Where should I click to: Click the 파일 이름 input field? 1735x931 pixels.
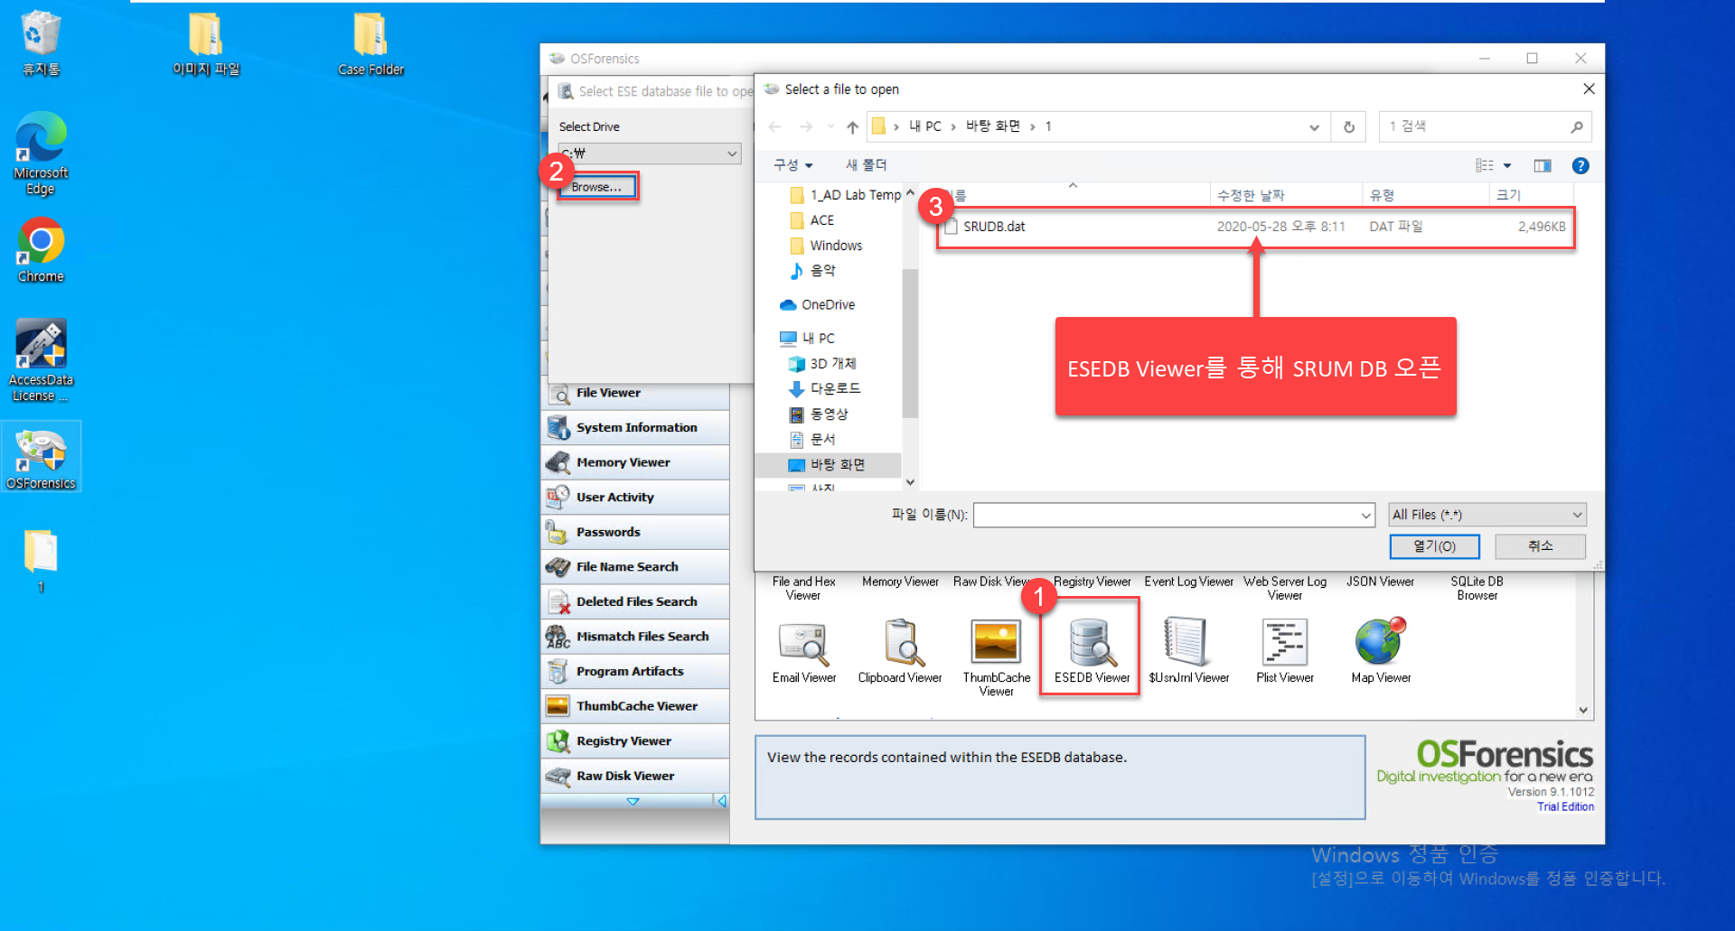[1173, 515]
